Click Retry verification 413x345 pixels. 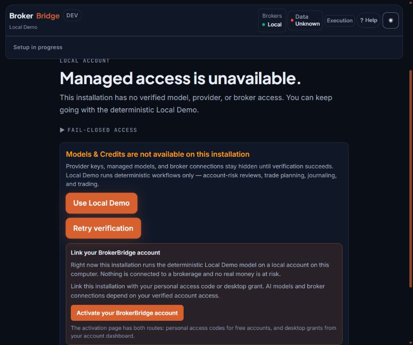click(x=103, y=228)
